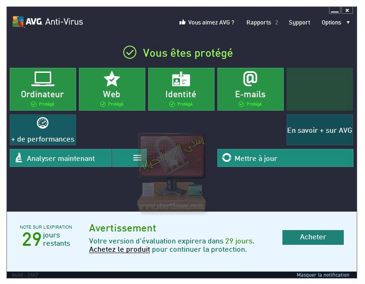Open En savoir + sur AVG tile
The height and width of the screenshot is (284, 365).
(x=320, y=130)
